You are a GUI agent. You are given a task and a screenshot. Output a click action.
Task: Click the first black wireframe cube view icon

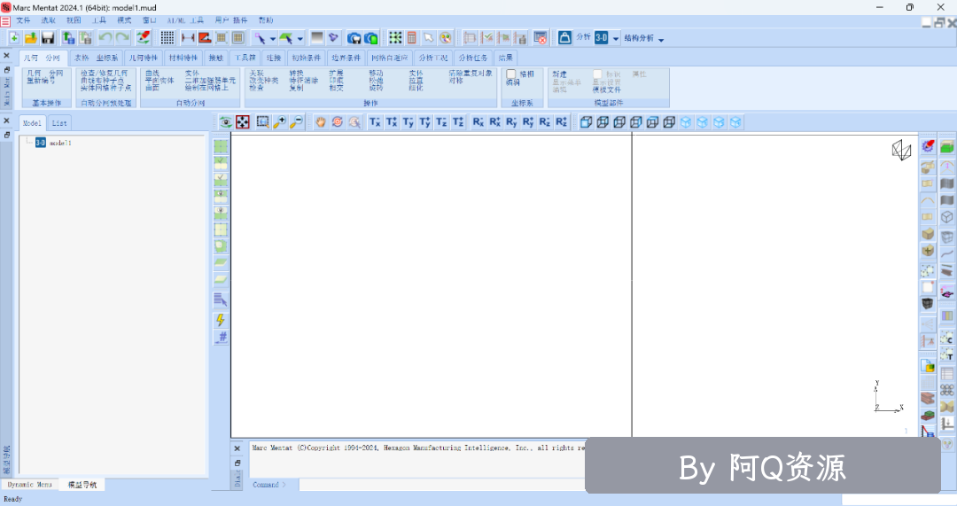(586, 122)
